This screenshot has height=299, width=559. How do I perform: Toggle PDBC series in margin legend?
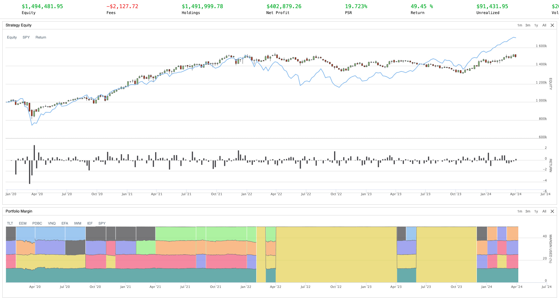(37, 224)
